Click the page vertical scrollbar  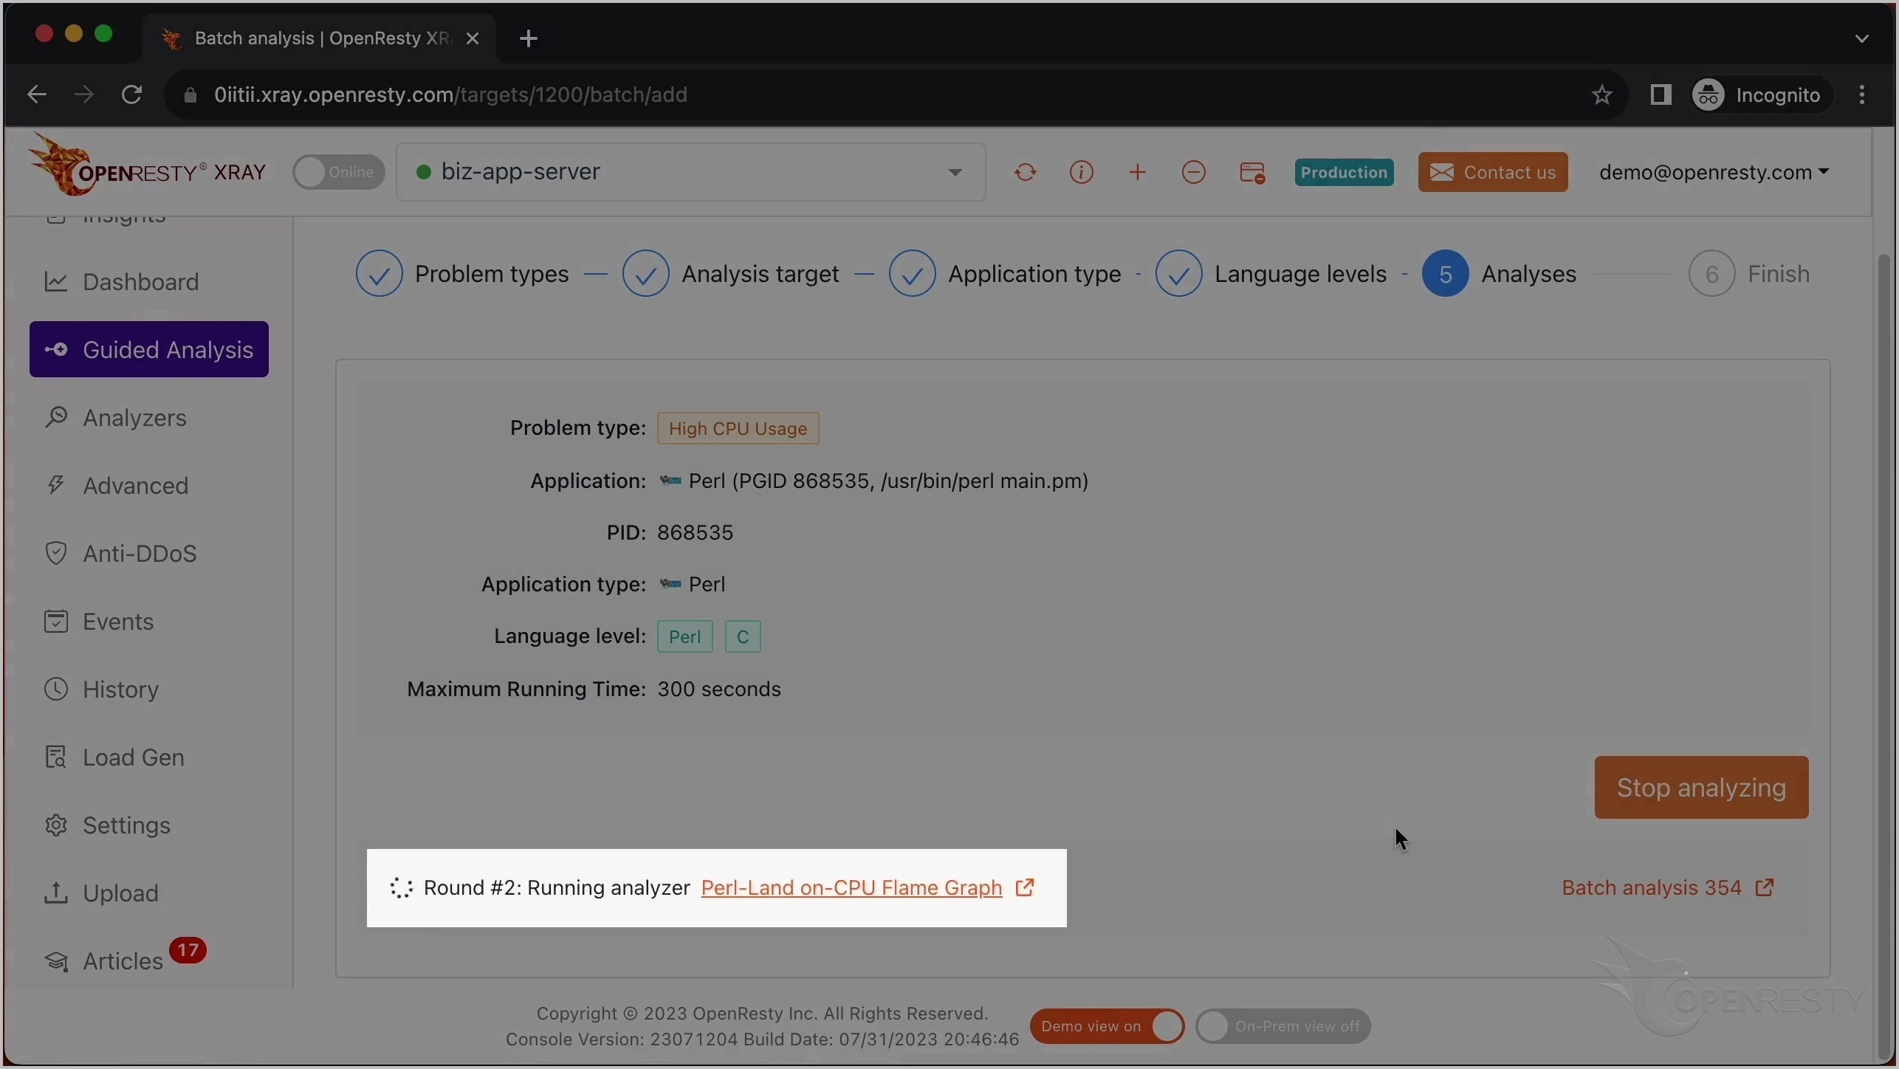point(1883,657)
